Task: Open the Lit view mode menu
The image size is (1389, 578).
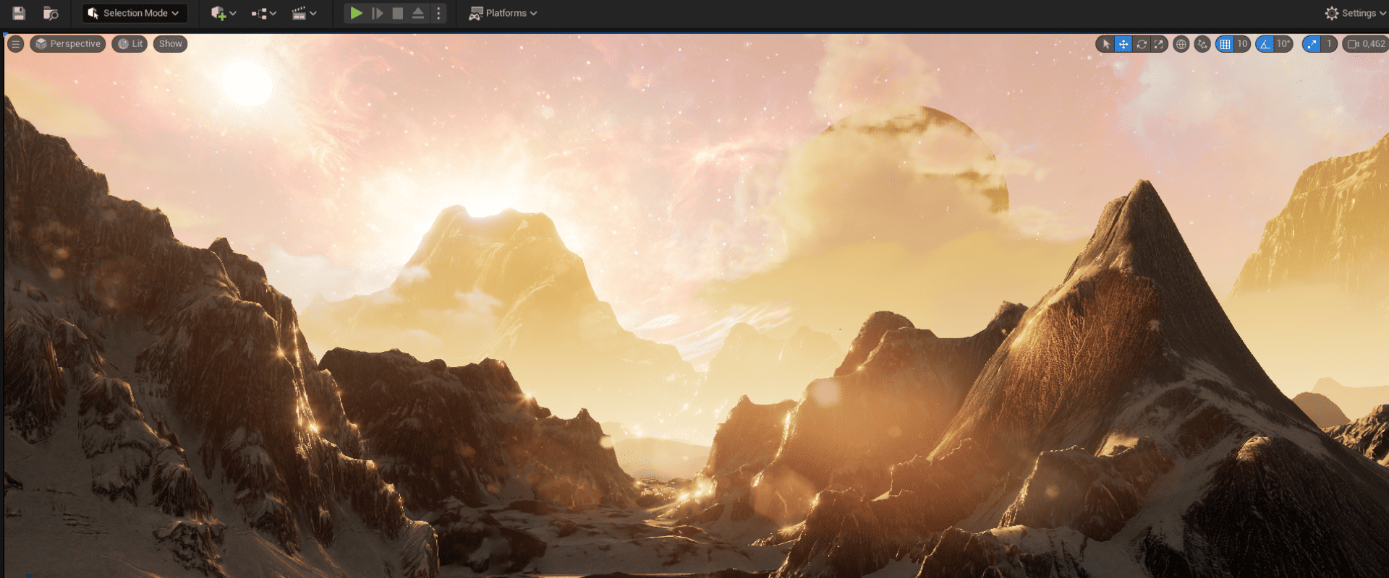Action: (130, 44)
